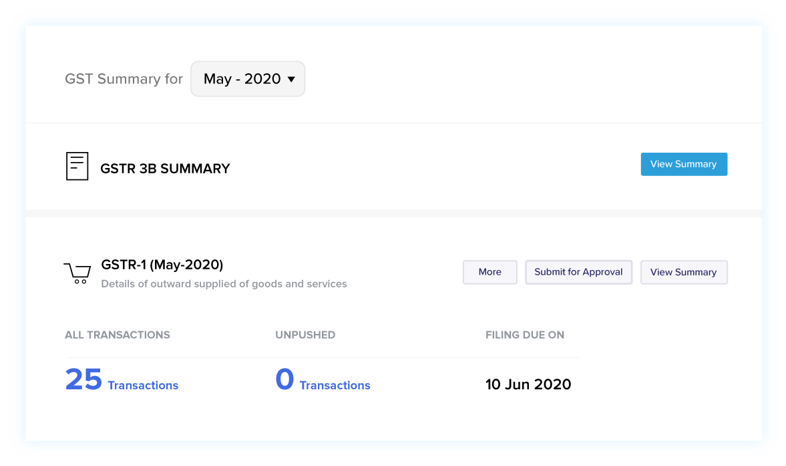Screen dimensions: 786x466
Task: Click the GST Summary for label
Action: 124,79
